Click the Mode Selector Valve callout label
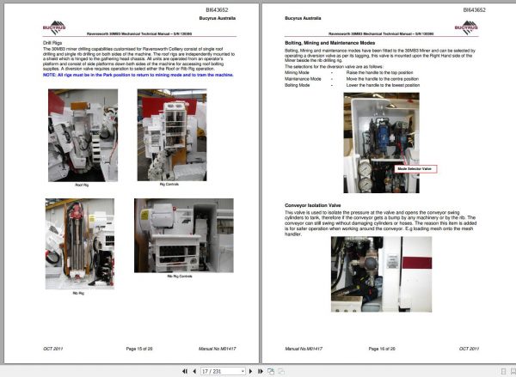The height and width of the screenshot is (377, 516). click(x=415, y=169)
